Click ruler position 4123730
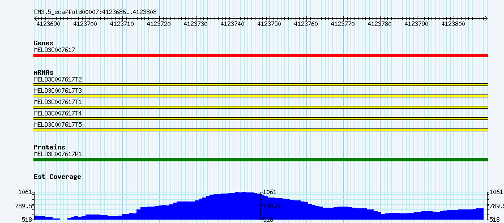Viewport: 504px width, 223px height. (196, 24)
